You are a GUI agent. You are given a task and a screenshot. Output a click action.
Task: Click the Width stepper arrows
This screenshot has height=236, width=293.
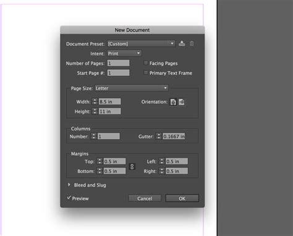point(95,101)
